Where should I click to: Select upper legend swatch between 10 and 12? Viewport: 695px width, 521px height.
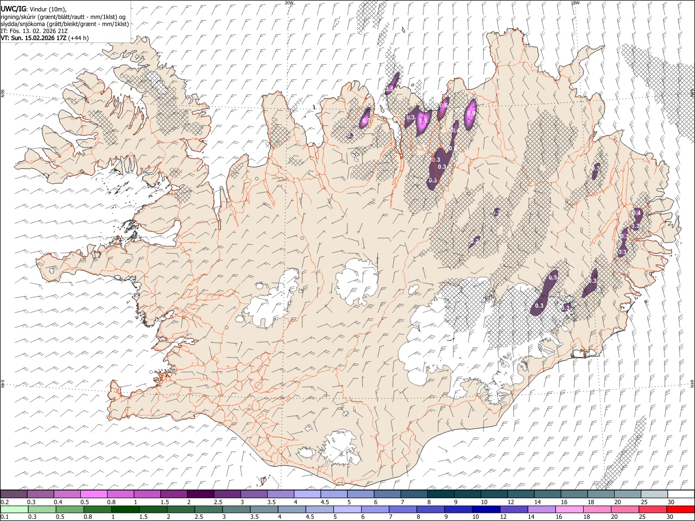click(494, 494)
